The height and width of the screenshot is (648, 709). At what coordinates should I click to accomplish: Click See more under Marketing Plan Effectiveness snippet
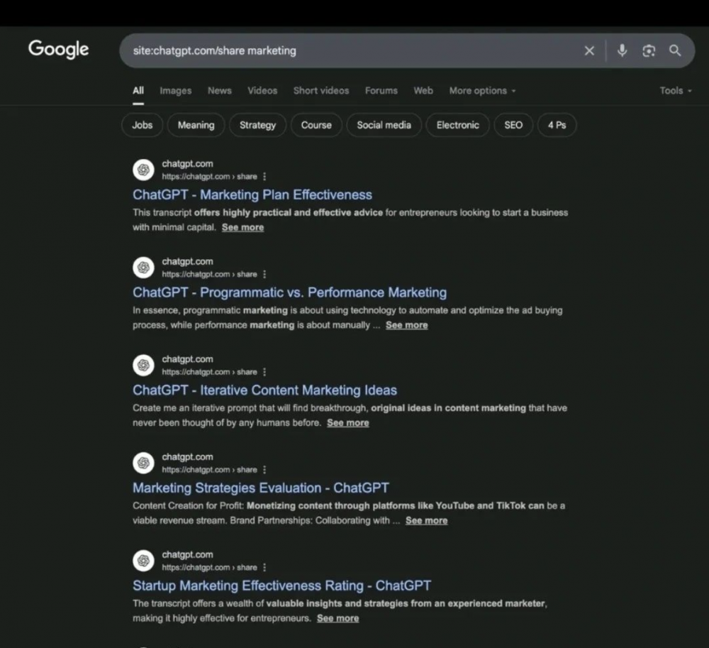[242, 227]
